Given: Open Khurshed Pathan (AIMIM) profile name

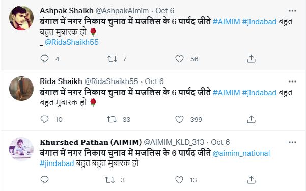Looking at the screenshot, I should (91, 142).
